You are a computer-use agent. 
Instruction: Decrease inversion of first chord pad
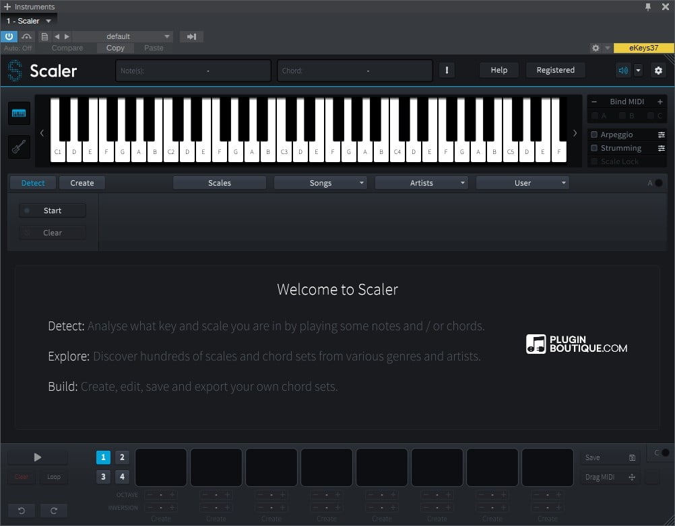pyautogui.click(x=150, y=508)
